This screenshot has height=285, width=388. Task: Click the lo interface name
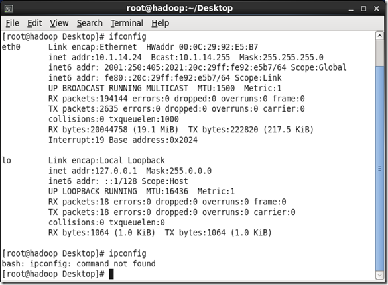(x=7, y=161)
